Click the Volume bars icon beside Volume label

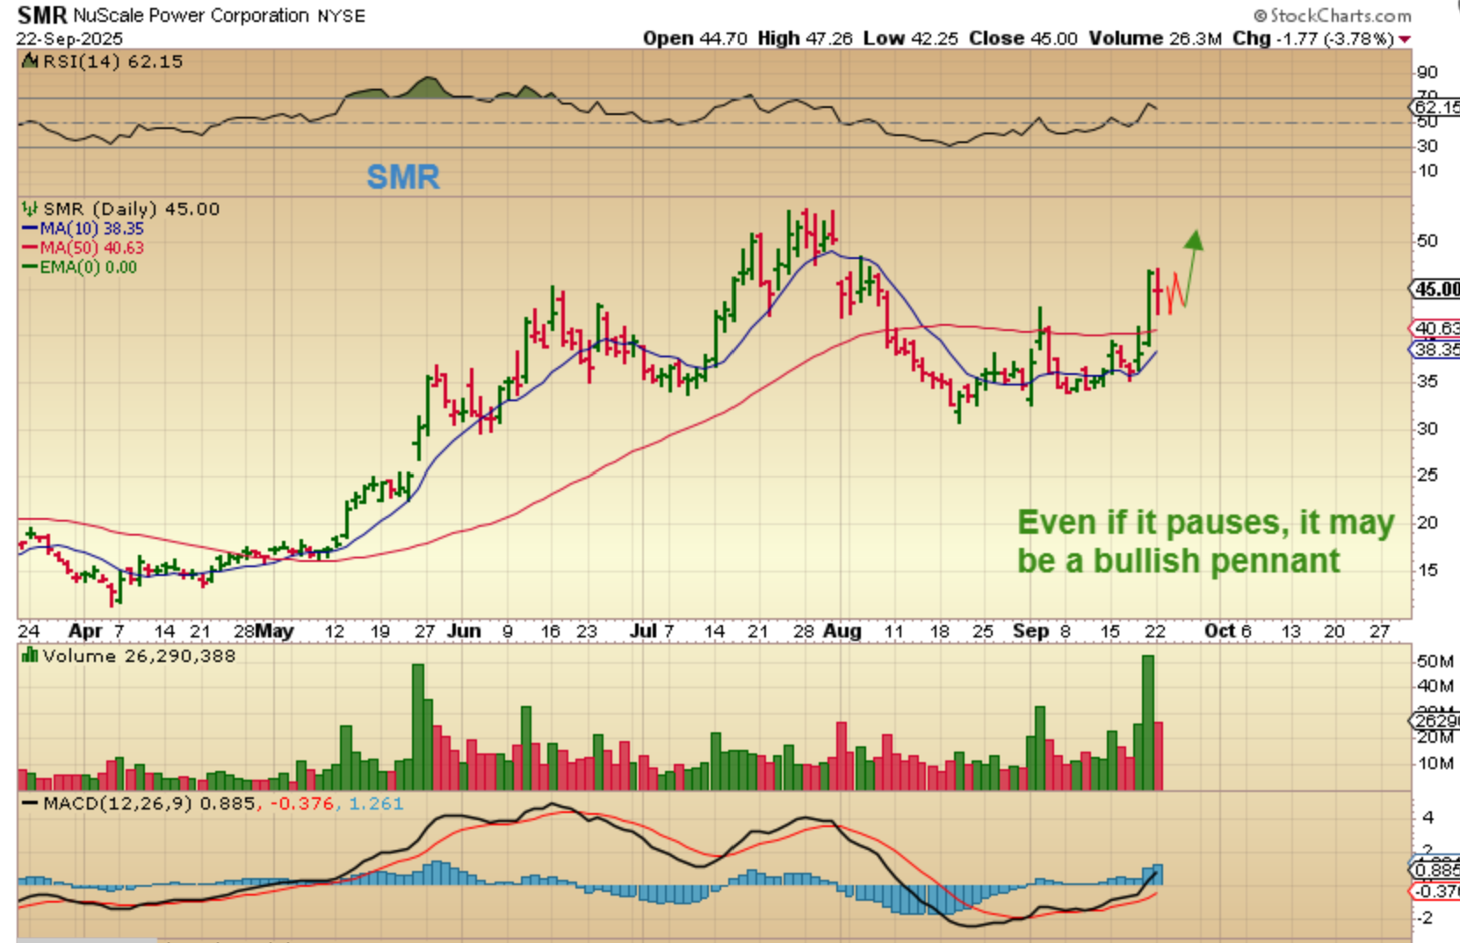(30, 655)
